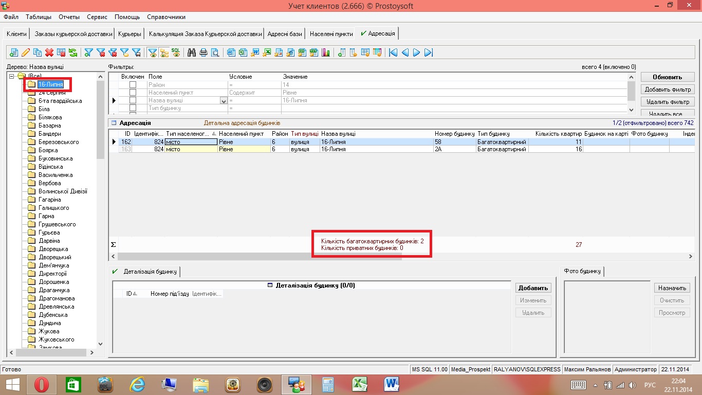
Task: Enable the Район filter checkbox
Action: pyautogui.click(x=133, y=85)
